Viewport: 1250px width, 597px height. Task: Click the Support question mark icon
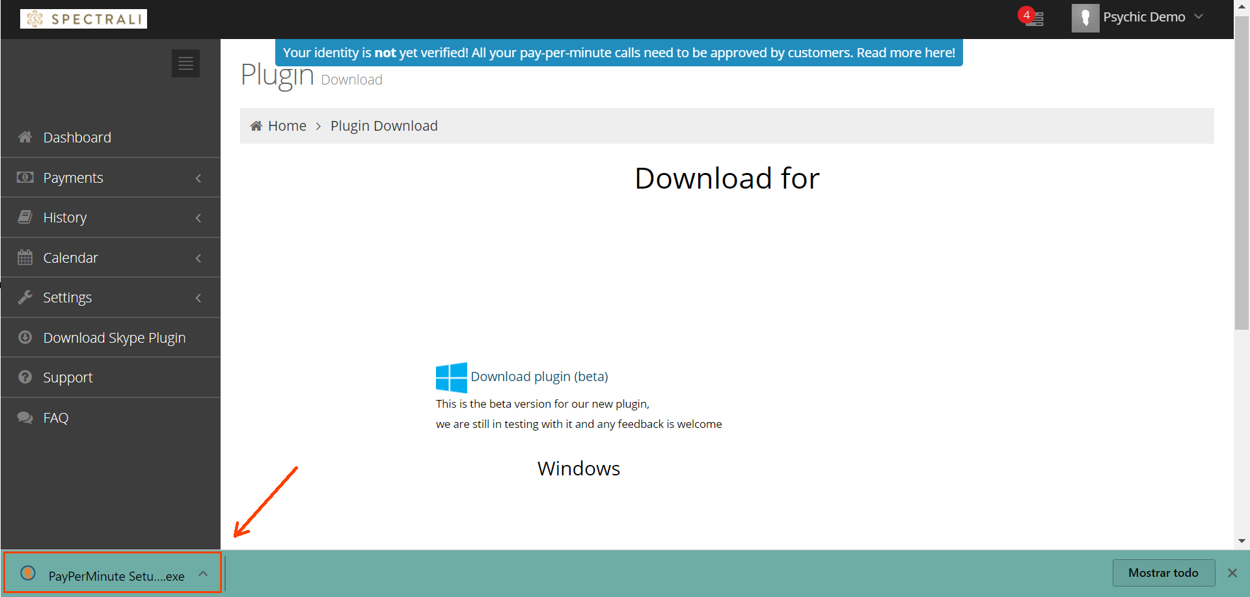pyautogui.click(x=25, y=377)
